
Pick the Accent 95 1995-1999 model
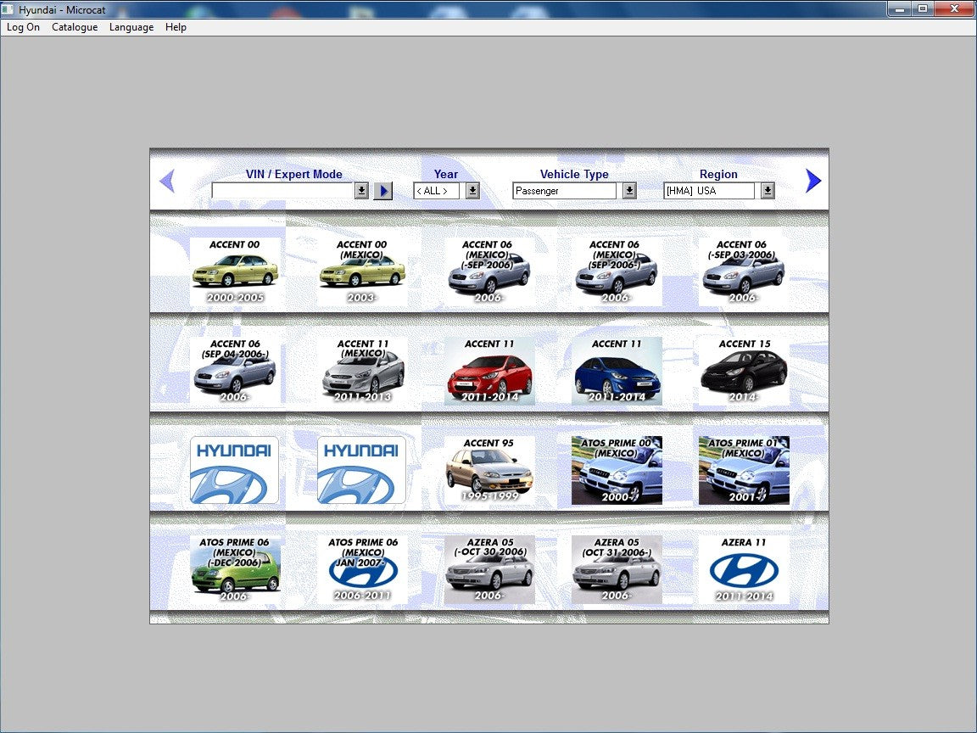(489, 470)
